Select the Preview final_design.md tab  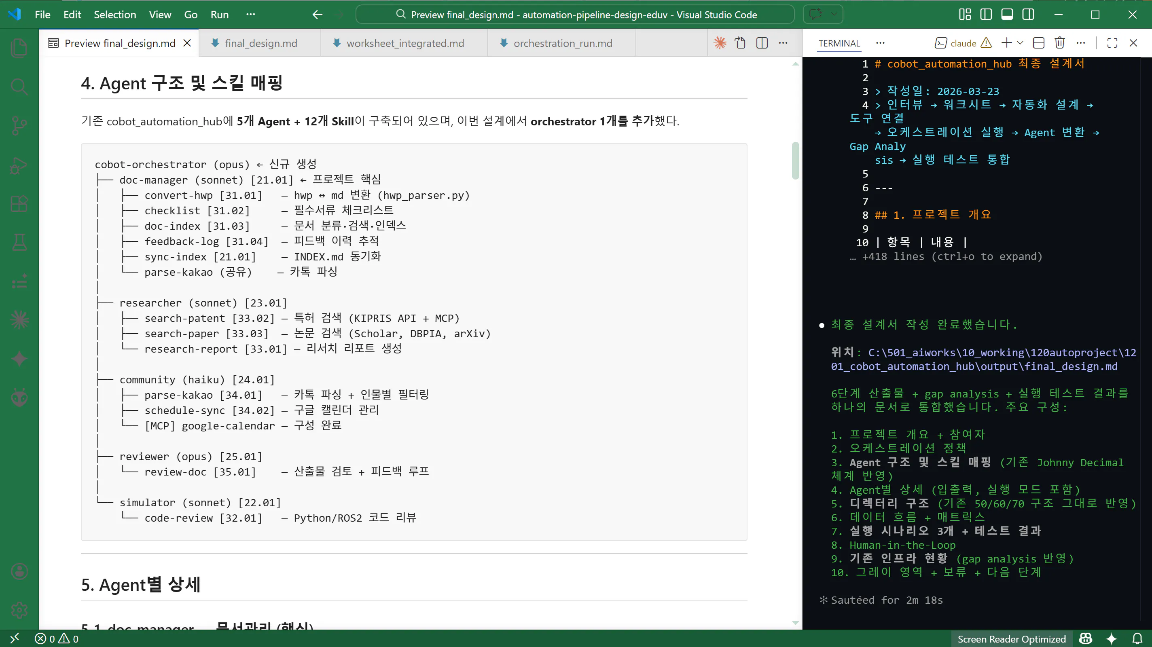(119, 43)
